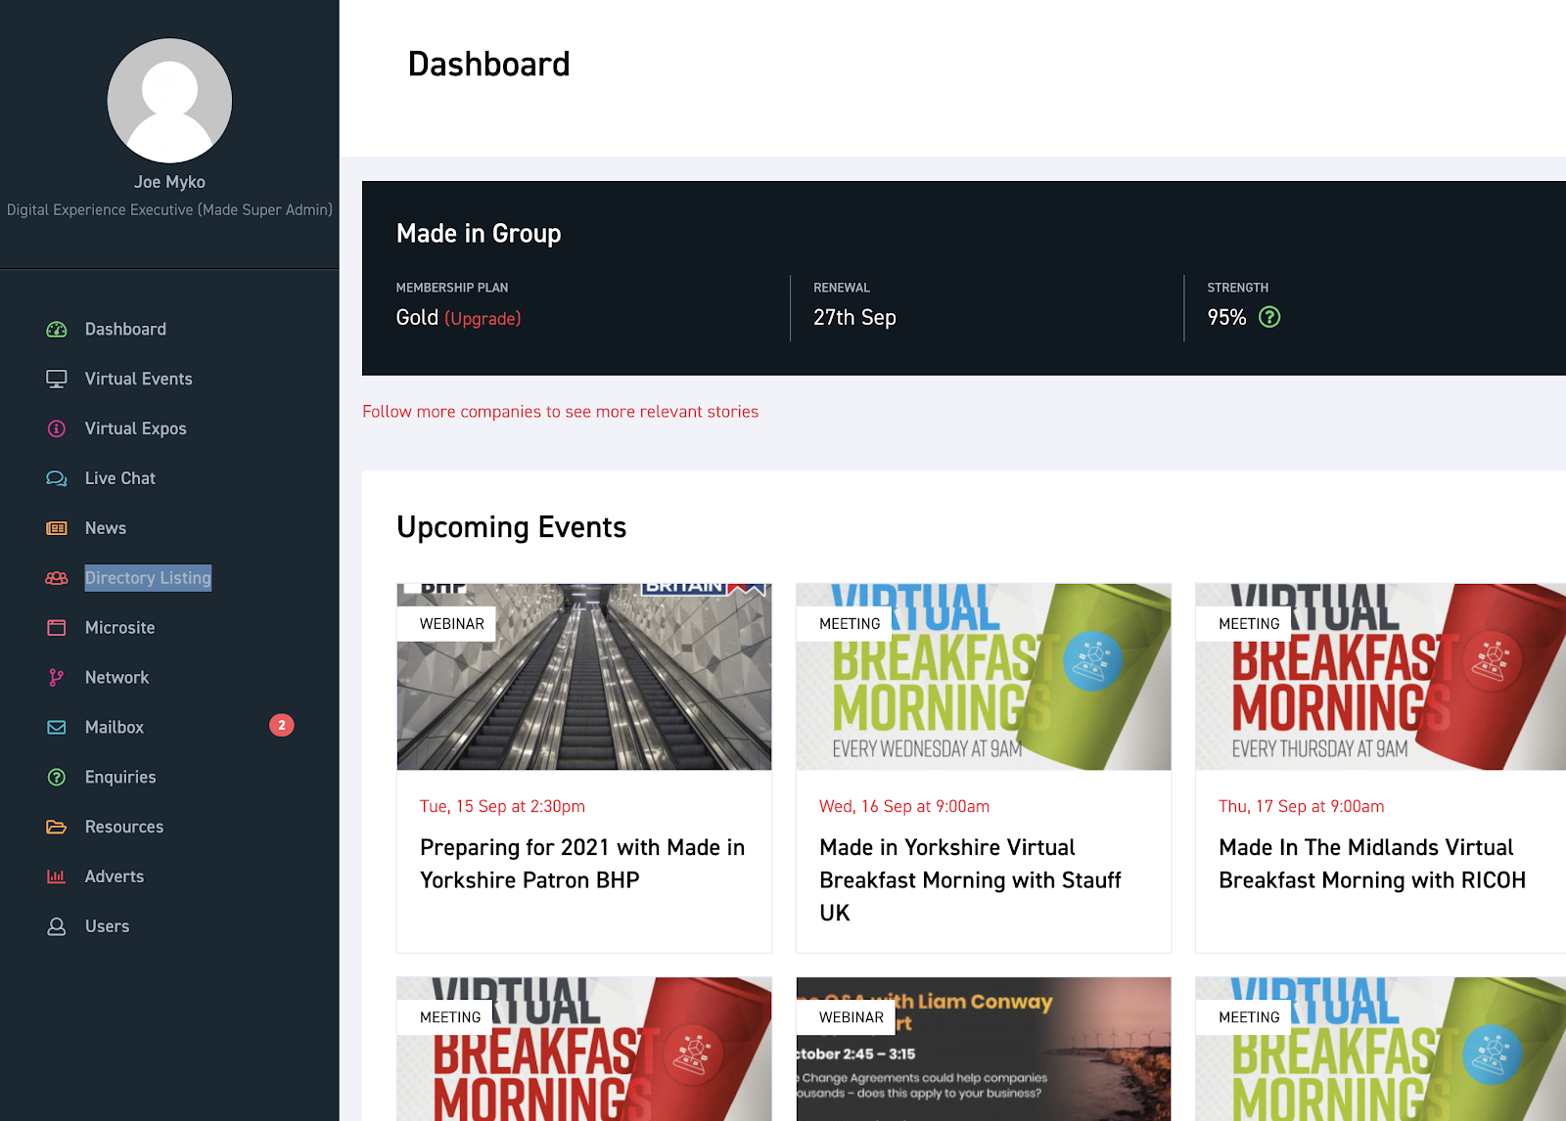The image size is (1566, 1121).
Task: Click the Directory Listing people icon
Action: click(57, 579)
